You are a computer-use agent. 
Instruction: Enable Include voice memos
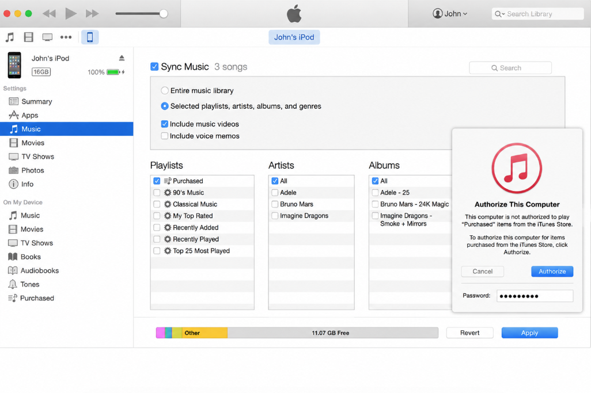[x=165, y=136]
